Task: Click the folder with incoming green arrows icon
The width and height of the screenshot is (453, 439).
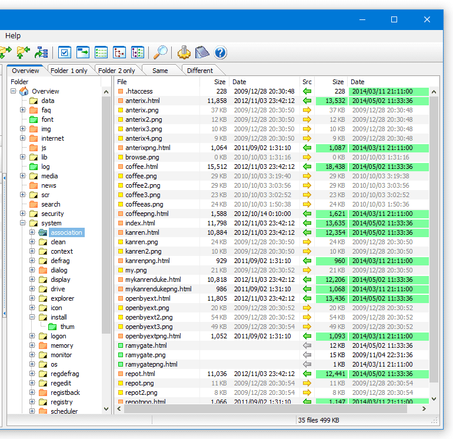Action: [x=24, y=52]
